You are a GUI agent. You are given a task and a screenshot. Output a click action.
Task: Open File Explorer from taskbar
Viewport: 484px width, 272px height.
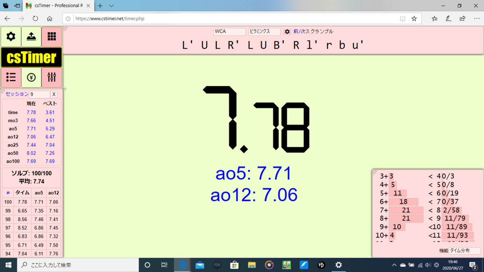(252, 265)
